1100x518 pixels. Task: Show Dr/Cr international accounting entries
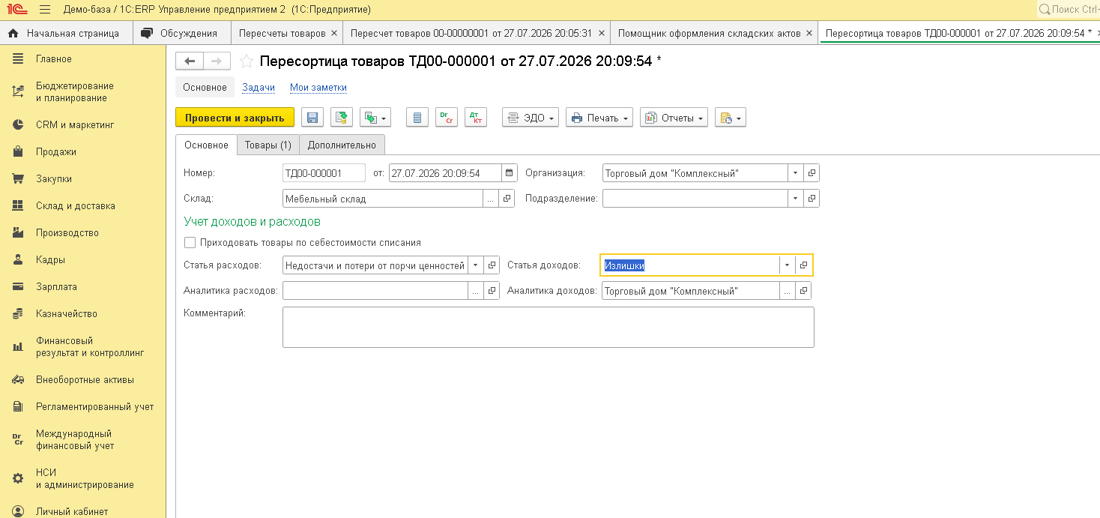447,118
